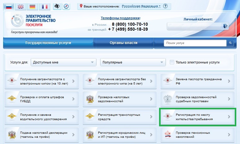Focus the 'Поиск услуг' search field
This screenshot has height=144, width=240.
click(195, 43)
